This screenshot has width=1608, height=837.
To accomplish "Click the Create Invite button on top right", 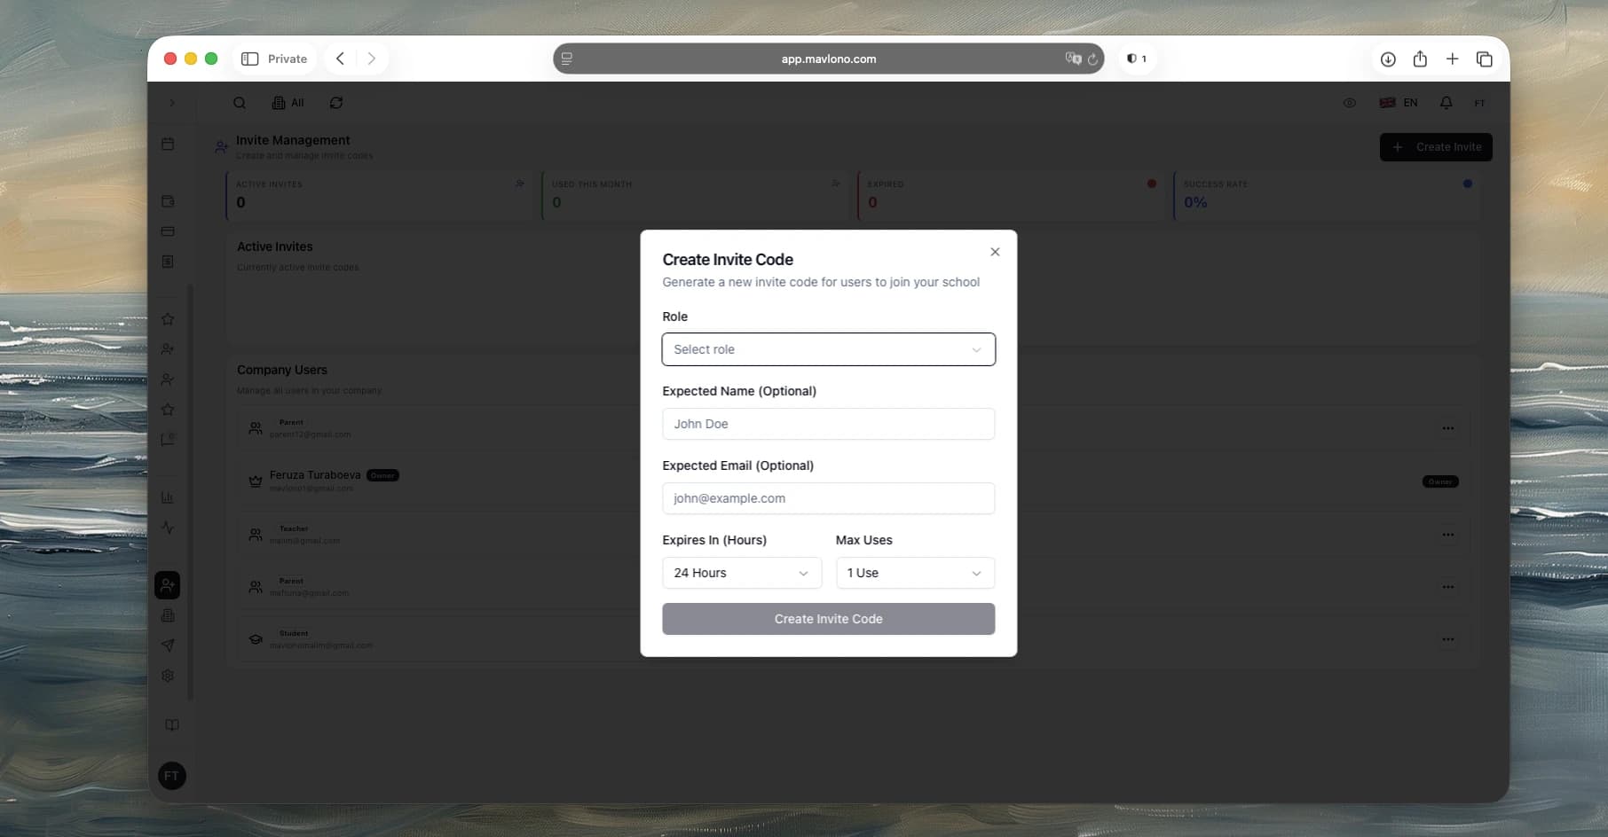I will click(x=1436, y=146).
